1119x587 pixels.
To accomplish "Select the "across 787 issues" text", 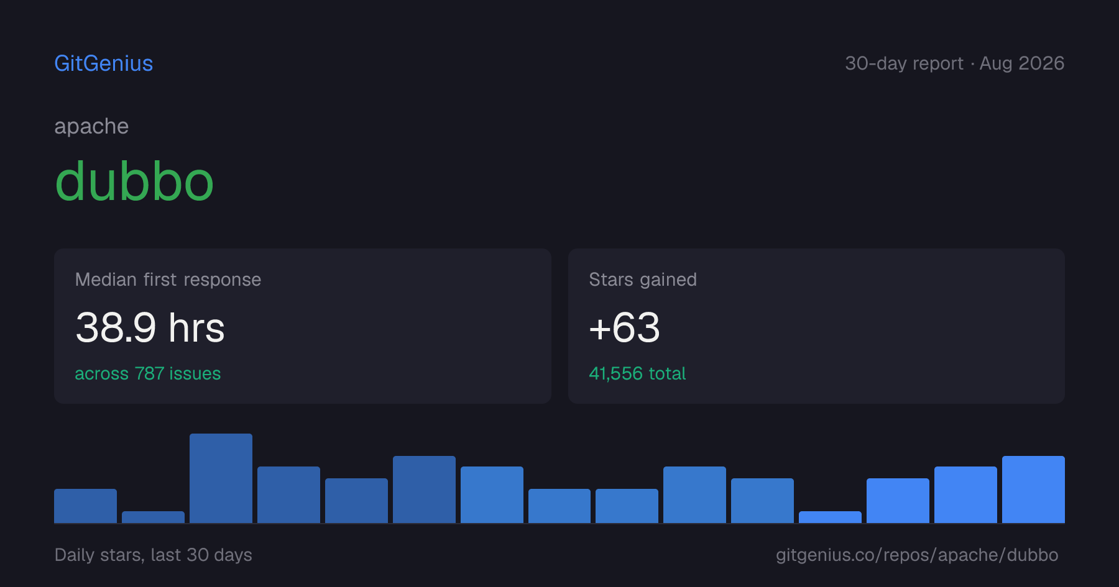I will [x=148, y=373].
